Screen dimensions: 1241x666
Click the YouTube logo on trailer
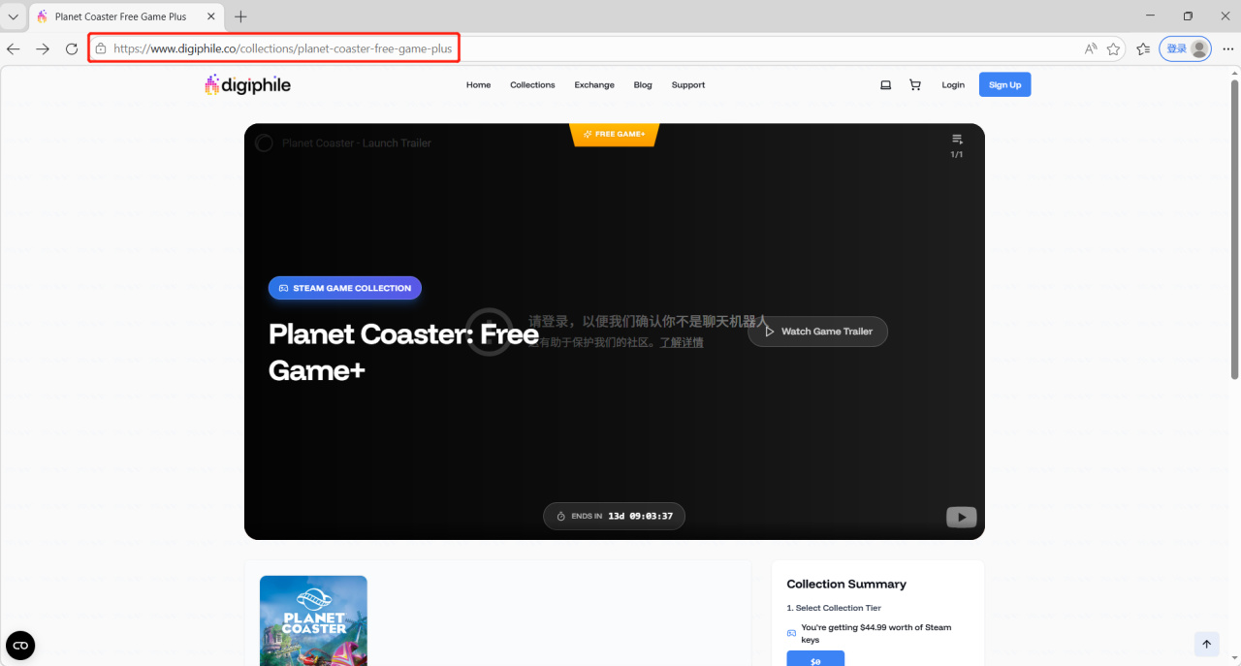961,517
